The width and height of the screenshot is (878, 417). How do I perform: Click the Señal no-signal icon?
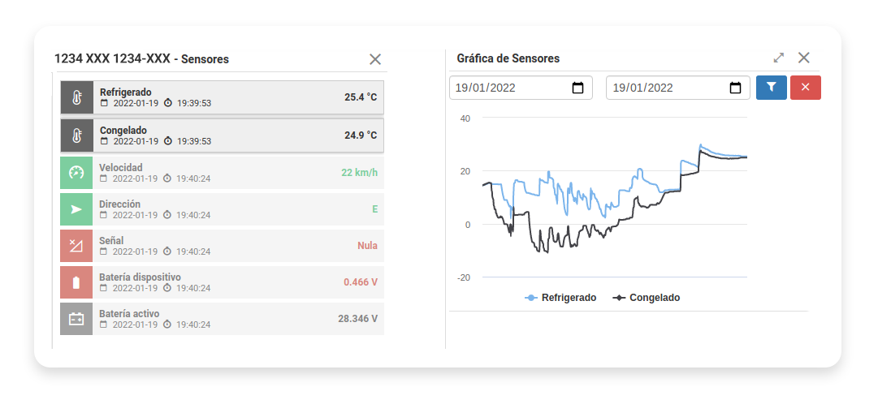[x=76, y=246]
